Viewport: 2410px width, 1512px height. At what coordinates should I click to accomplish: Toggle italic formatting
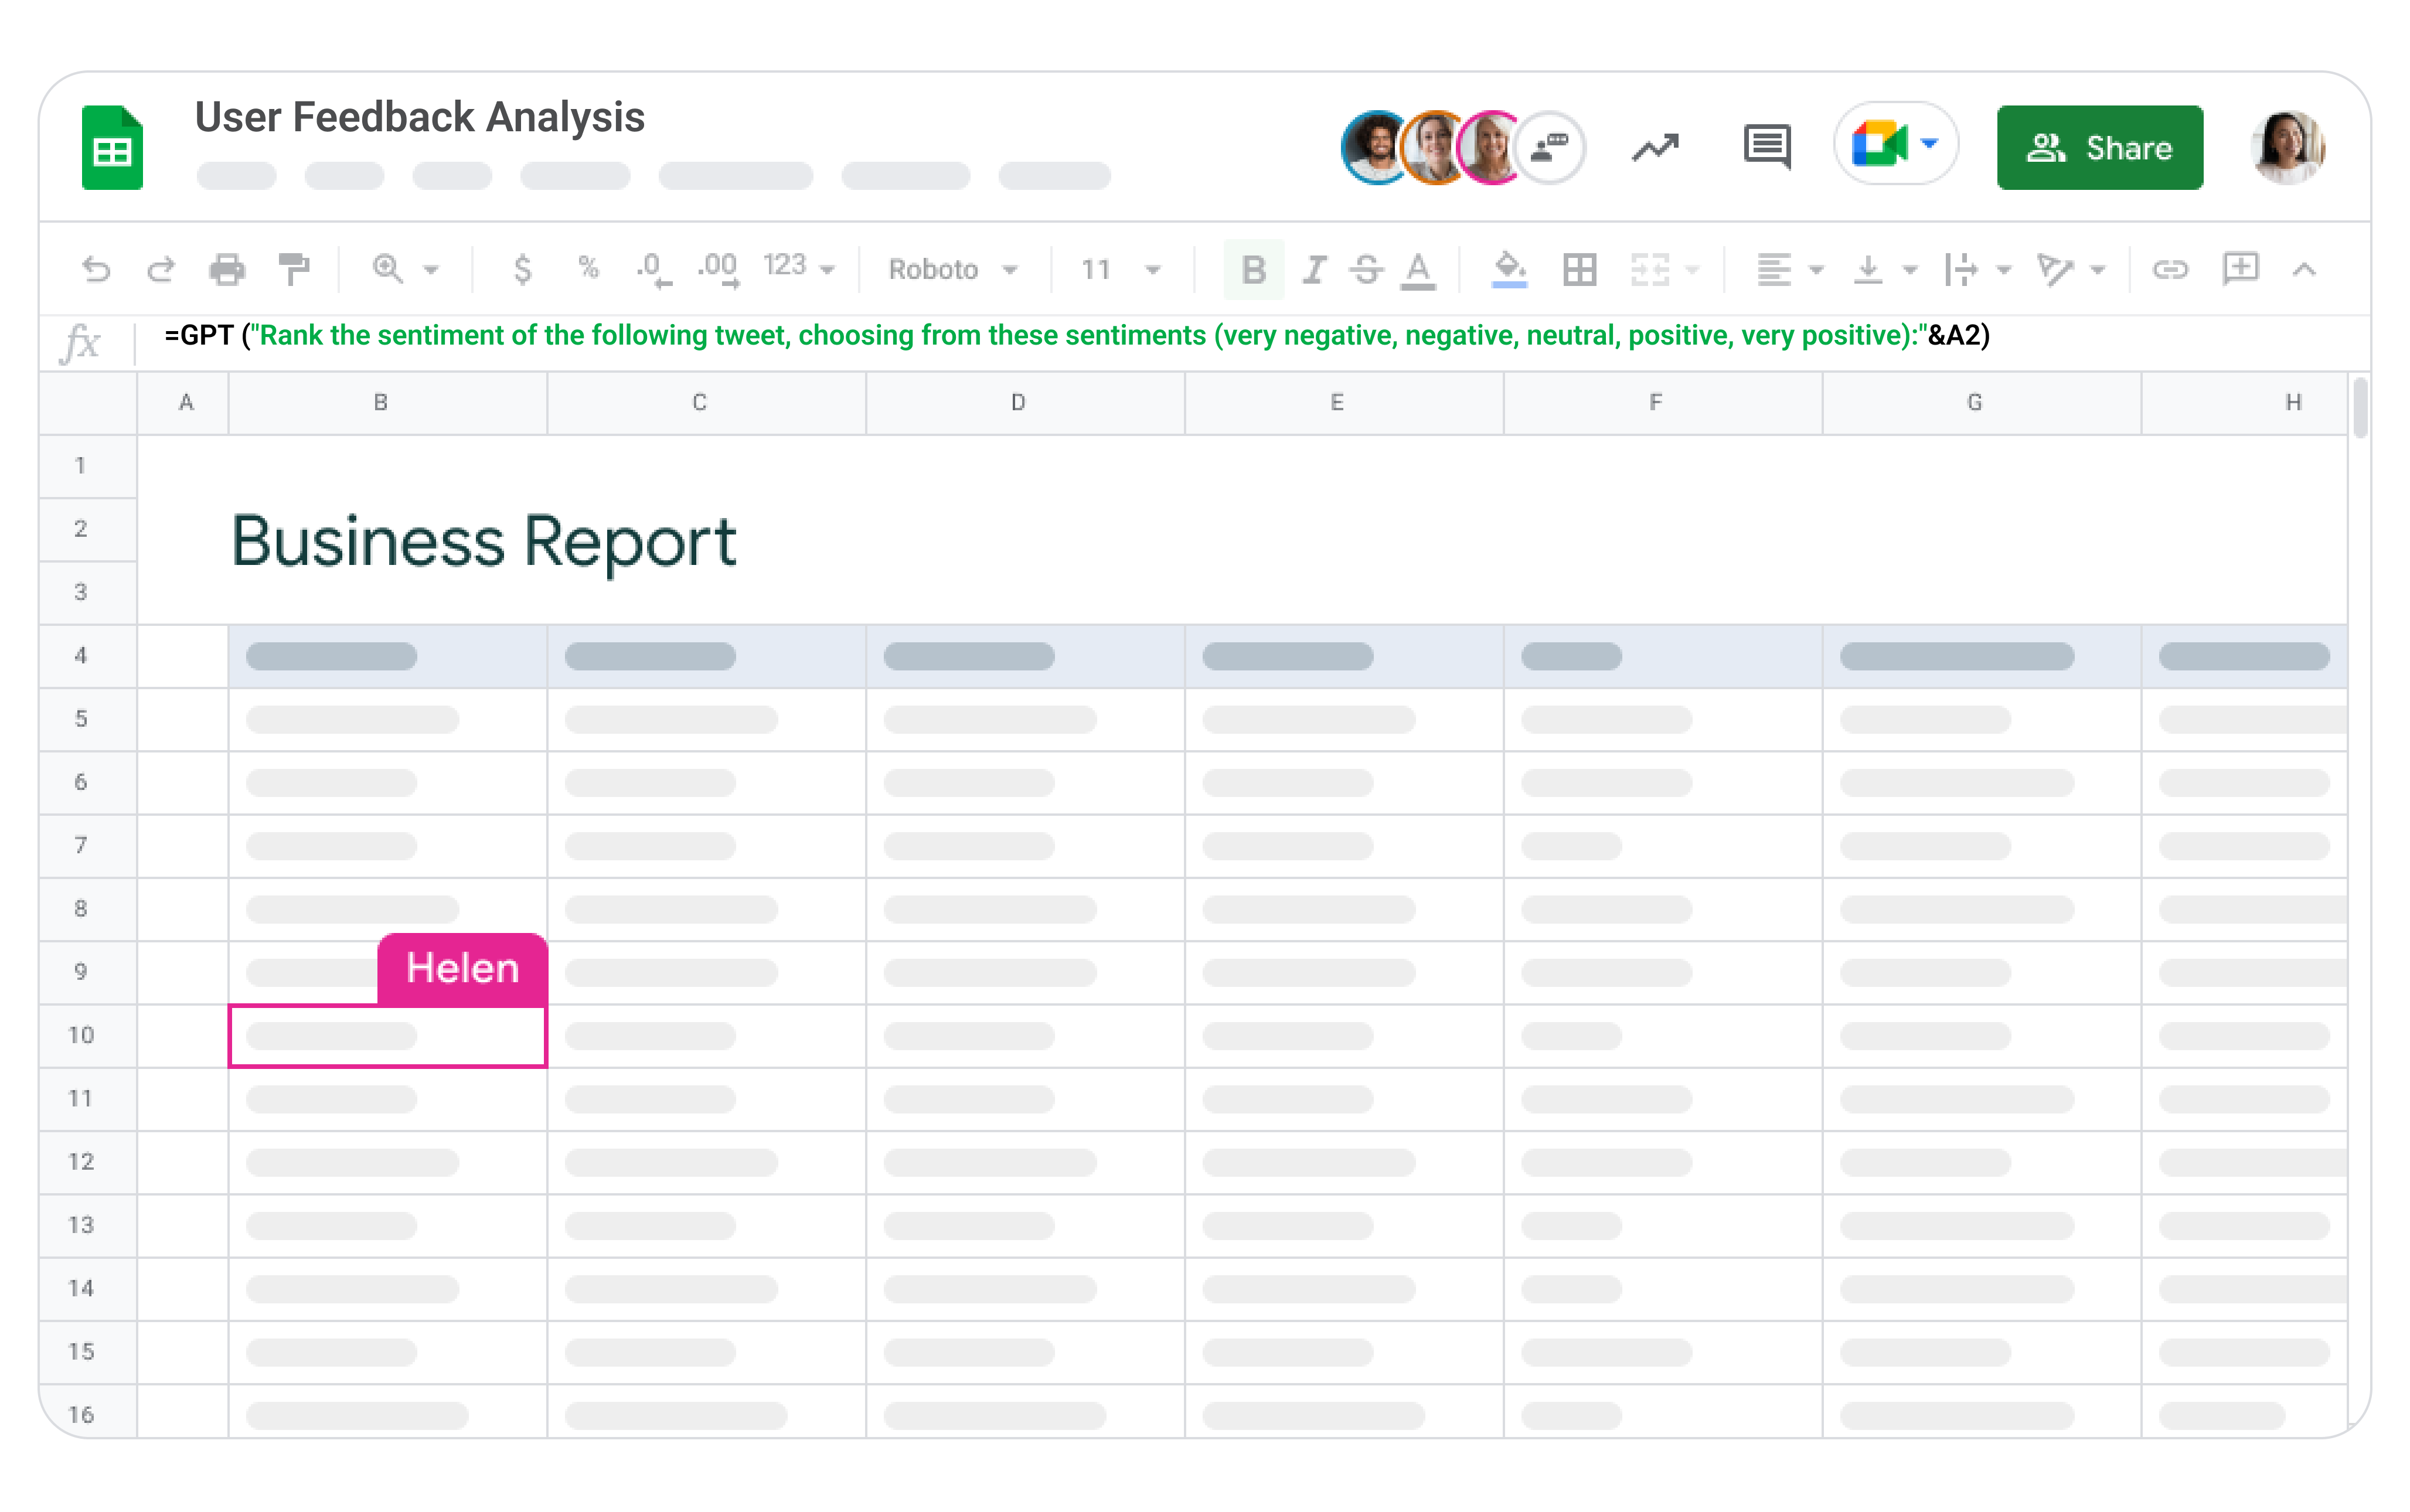point(1314,269)
